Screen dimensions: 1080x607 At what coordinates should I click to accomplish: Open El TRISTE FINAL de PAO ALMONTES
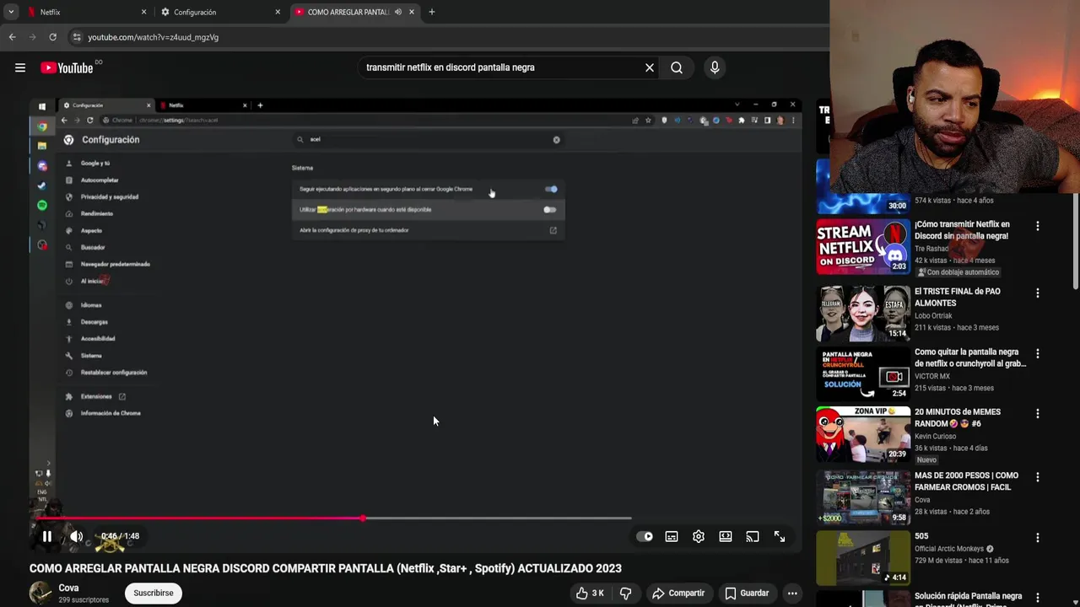point(957,297)
